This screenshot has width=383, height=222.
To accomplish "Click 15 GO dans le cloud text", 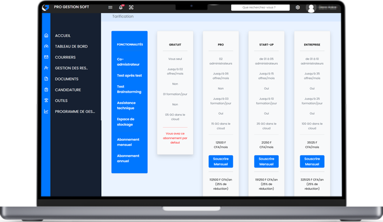I will click(221, 126).
